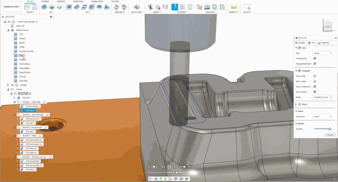Open the Tool Library icon in Manage
This screenshot has width=338, height=182.
pyautogui.click(x=199, y=7)
